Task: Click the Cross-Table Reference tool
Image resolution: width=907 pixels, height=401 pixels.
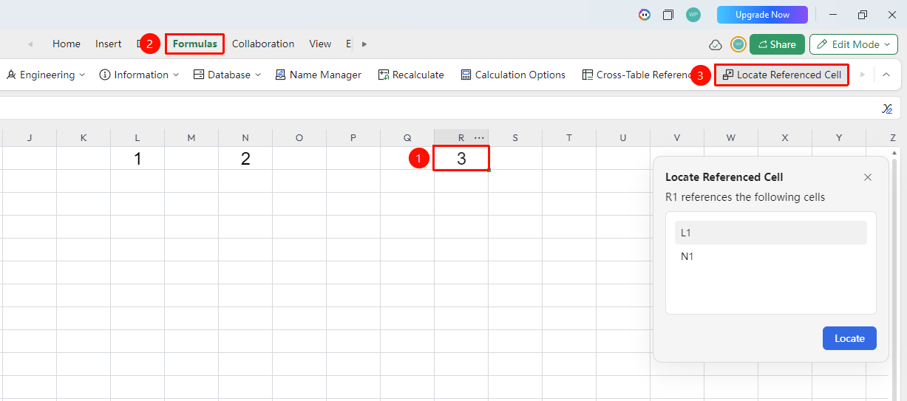Action: click(x=636, y=75)
